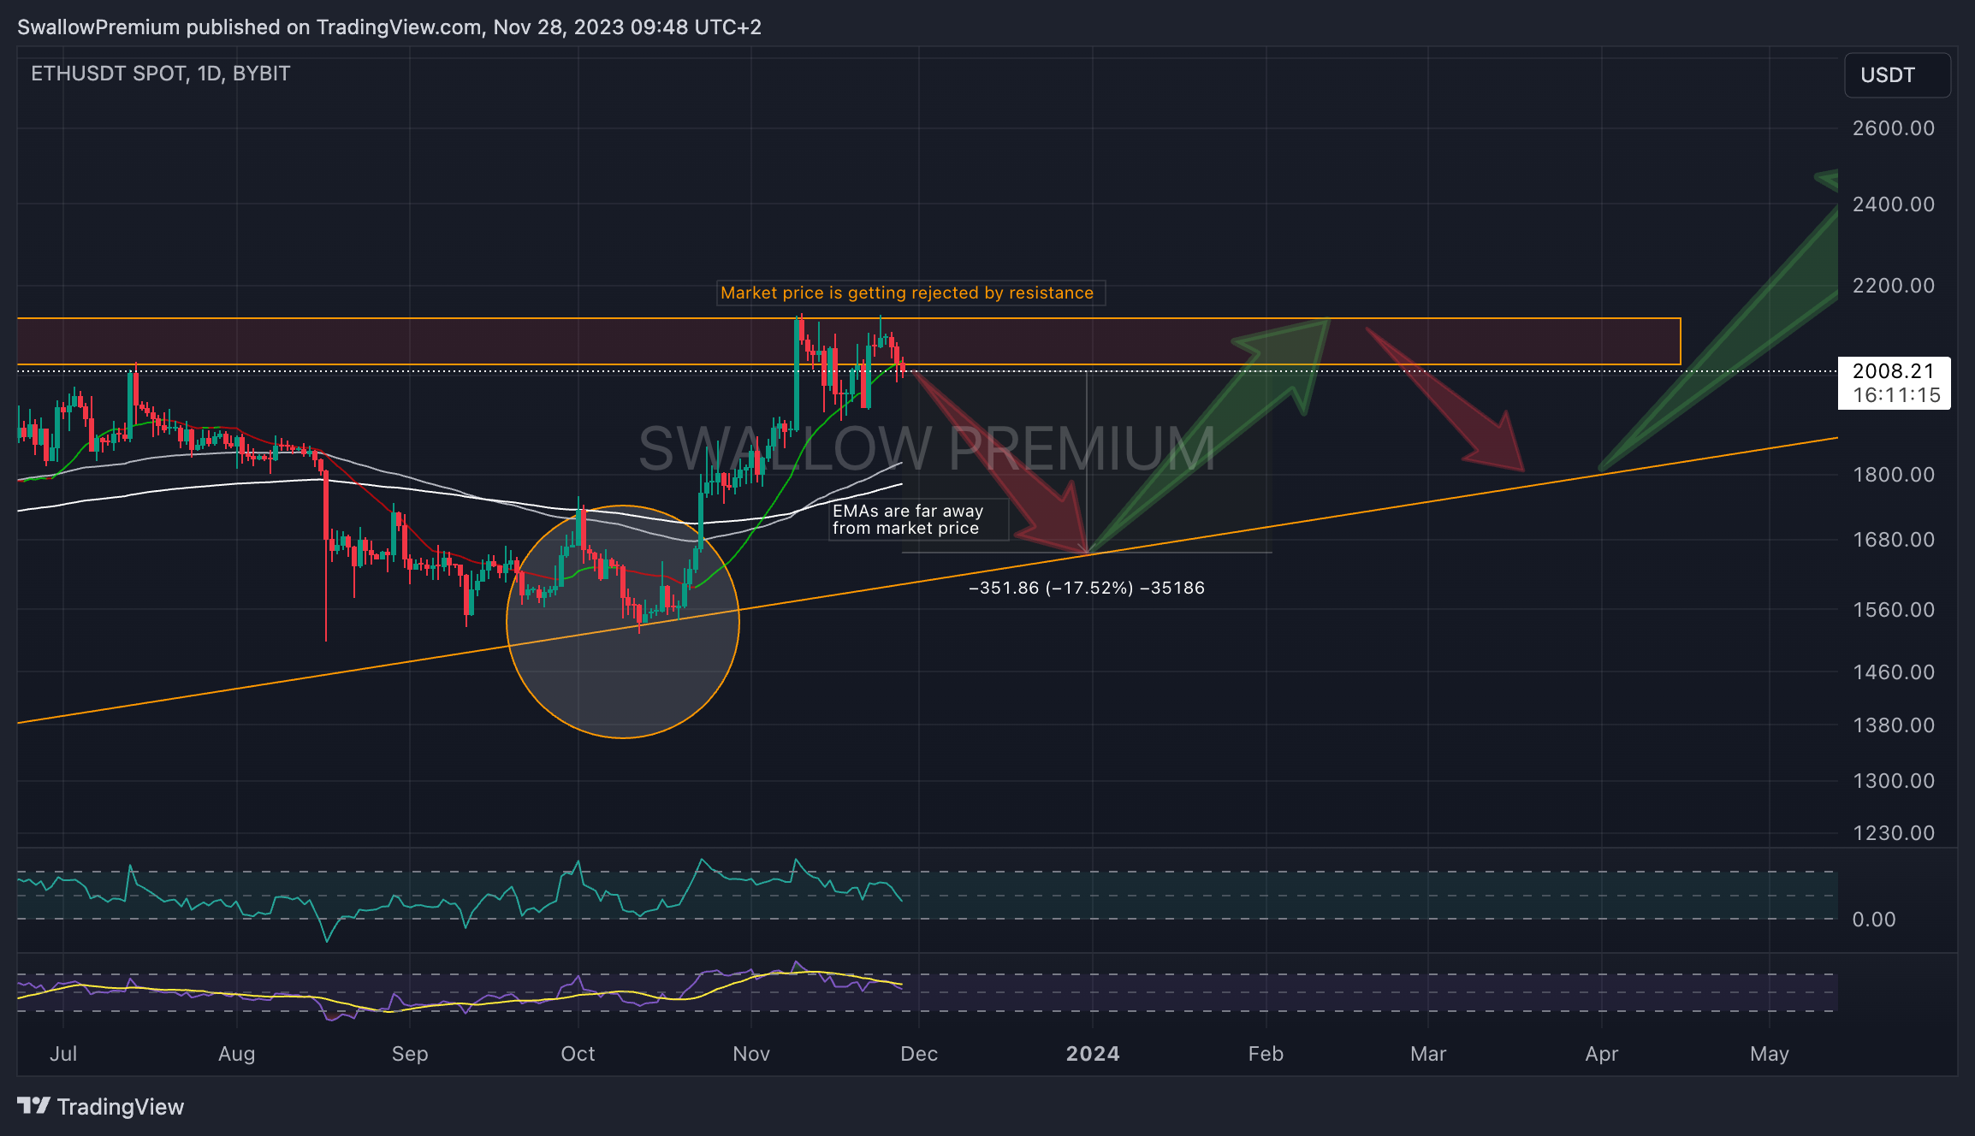1975x1136 pixels.
Task: Click the 1460.00 price axis label
Action: [x=1893, y=672]
